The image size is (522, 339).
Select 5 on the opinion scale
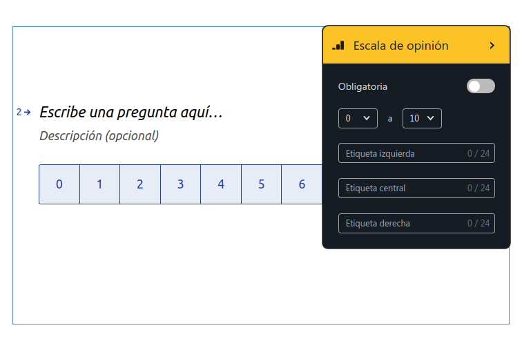(x=262, y=184)
